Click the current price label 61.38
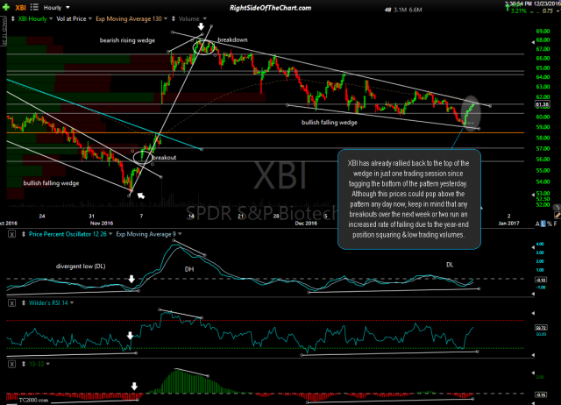Viewport: 561px width, 405px height. tap(542, 104)
